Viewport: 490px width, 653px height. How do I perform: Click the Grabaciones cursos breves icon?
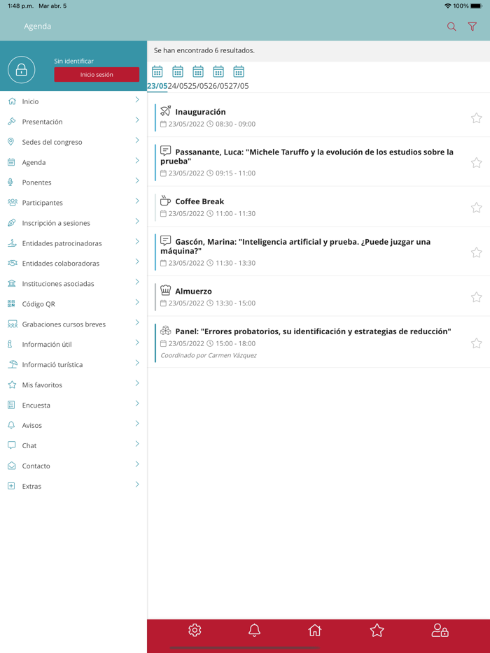point(13,324)
